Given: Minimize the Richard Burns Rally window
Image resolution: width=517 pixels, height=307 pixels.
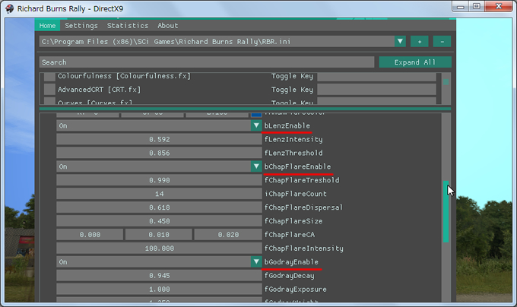Looking at the screenshot, I should click(x=461, y=7).
